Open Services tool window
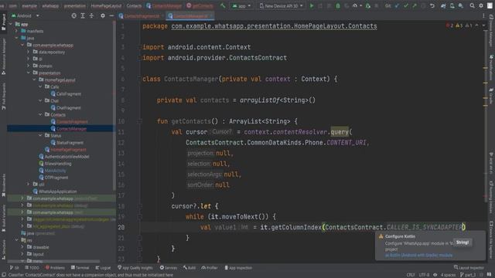This screenshot has width=495, height=278. pyautogui.click(x=169, y=268)
